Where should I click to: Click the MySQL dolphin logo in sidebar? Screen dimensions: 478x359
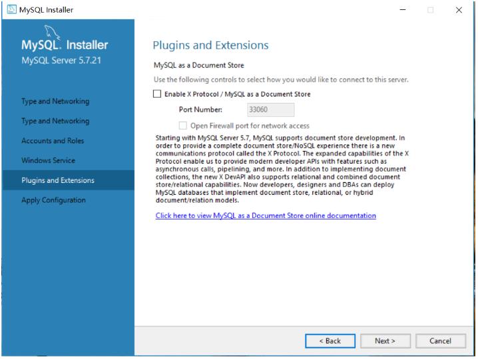click(52, 33)
